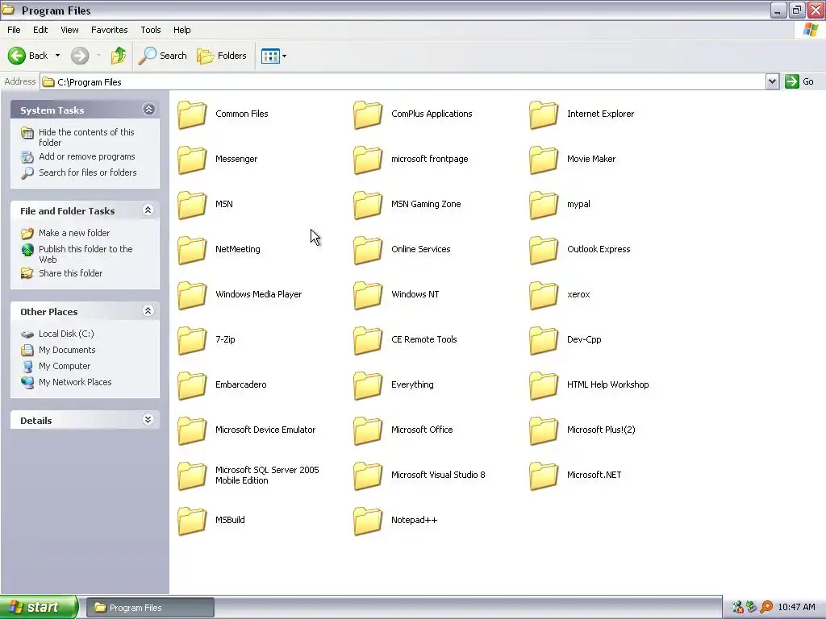Open the Views dropdown arrow
The height and width of the screenshot is (619, 826).
coord(285,56)
